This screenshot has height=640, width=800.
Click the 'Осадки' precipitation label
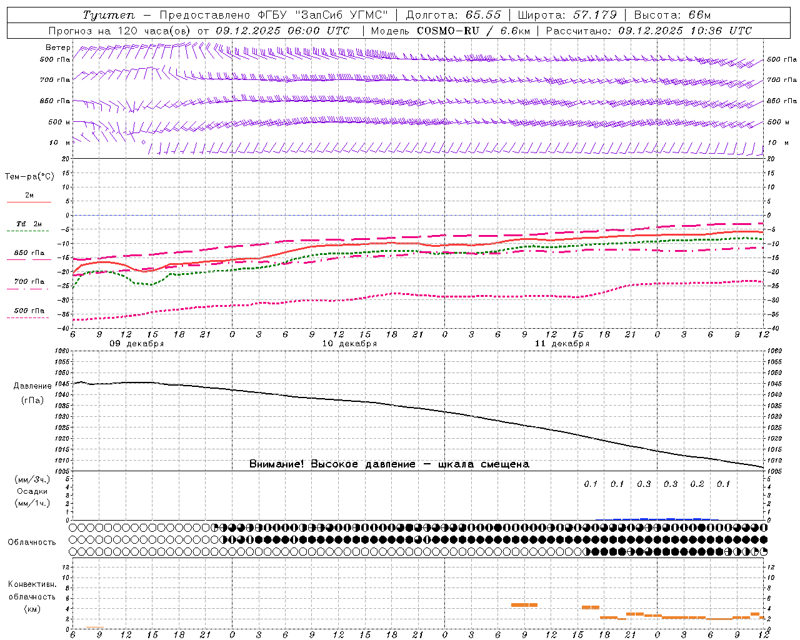point(32,491)
